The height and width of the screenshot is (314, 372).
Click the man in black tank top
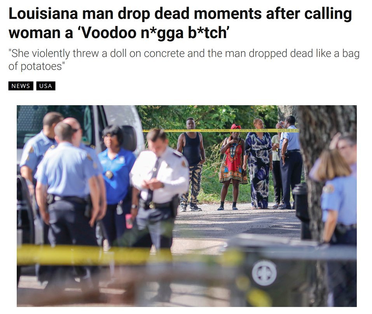(191, 164)
